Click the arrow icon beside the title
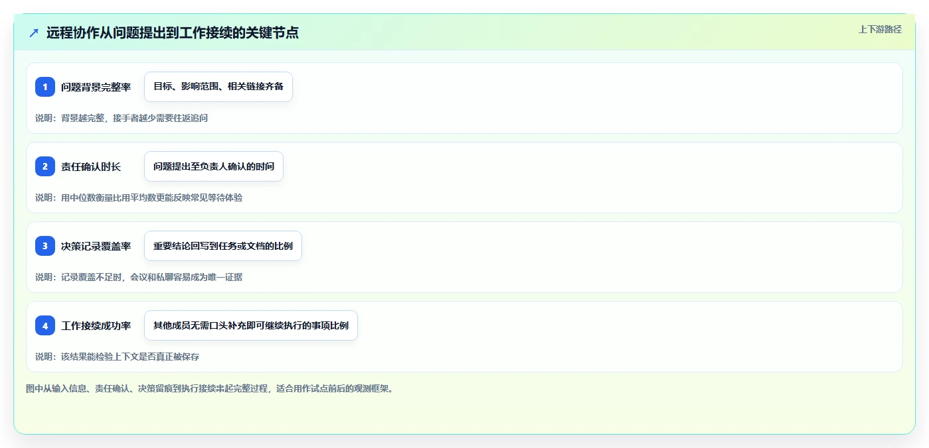 (x=34, y=33)
